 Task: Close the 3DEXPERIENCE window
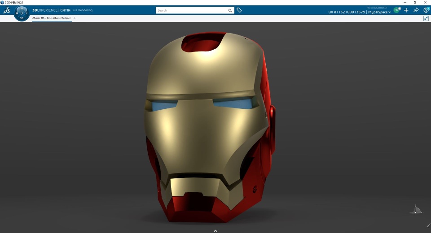pyautogui.click(x=425, y=3)
